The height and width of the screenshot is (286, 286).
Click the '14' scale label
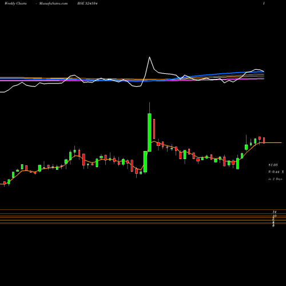275,212
